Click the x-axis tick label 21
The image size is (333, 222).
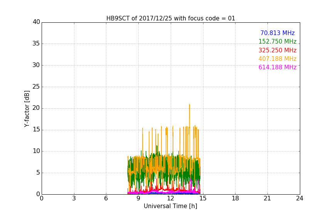(x=267, y=198)
